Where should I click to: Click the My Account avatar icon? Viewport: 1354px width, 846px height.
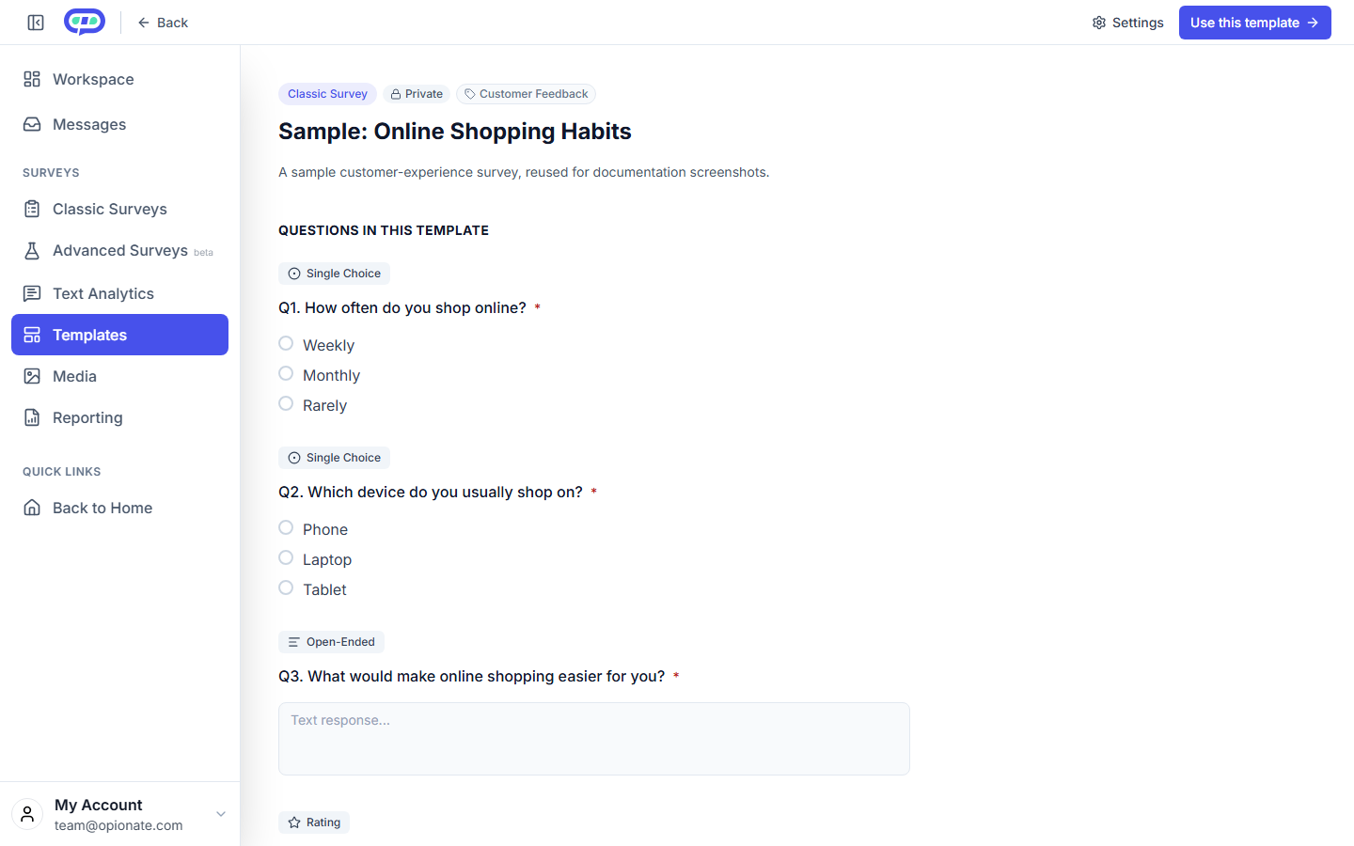click(27, 814)
